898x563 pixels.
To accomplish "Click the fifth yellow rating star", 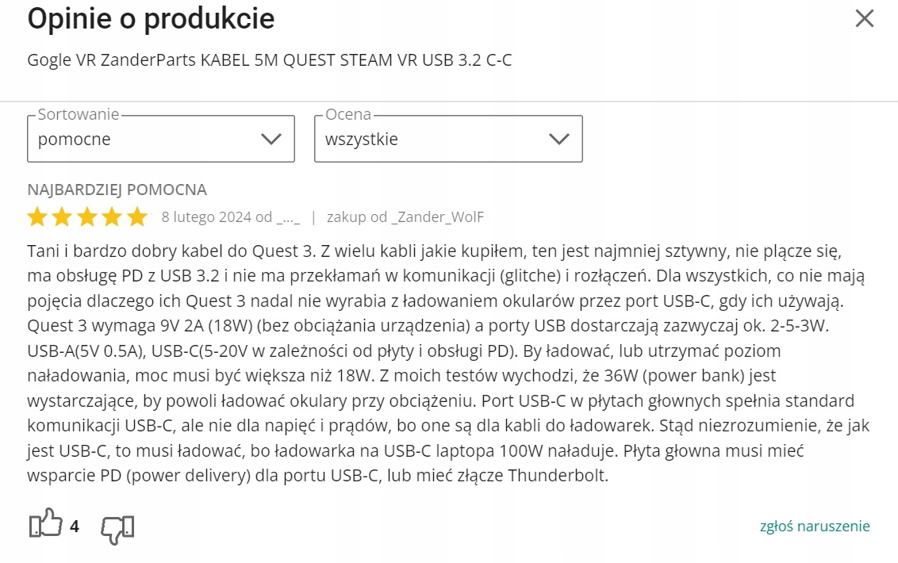I will click(x=137, y=216).
